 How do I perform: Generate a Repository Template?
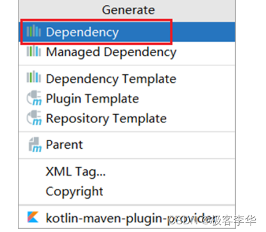click(127, 119)
